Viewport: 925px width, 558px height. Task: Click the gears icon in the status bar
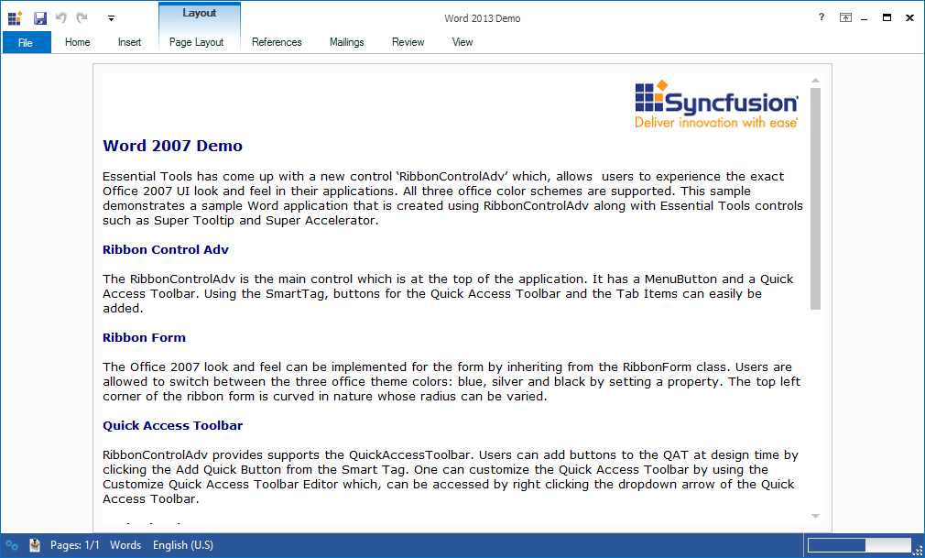pos(12,544)
